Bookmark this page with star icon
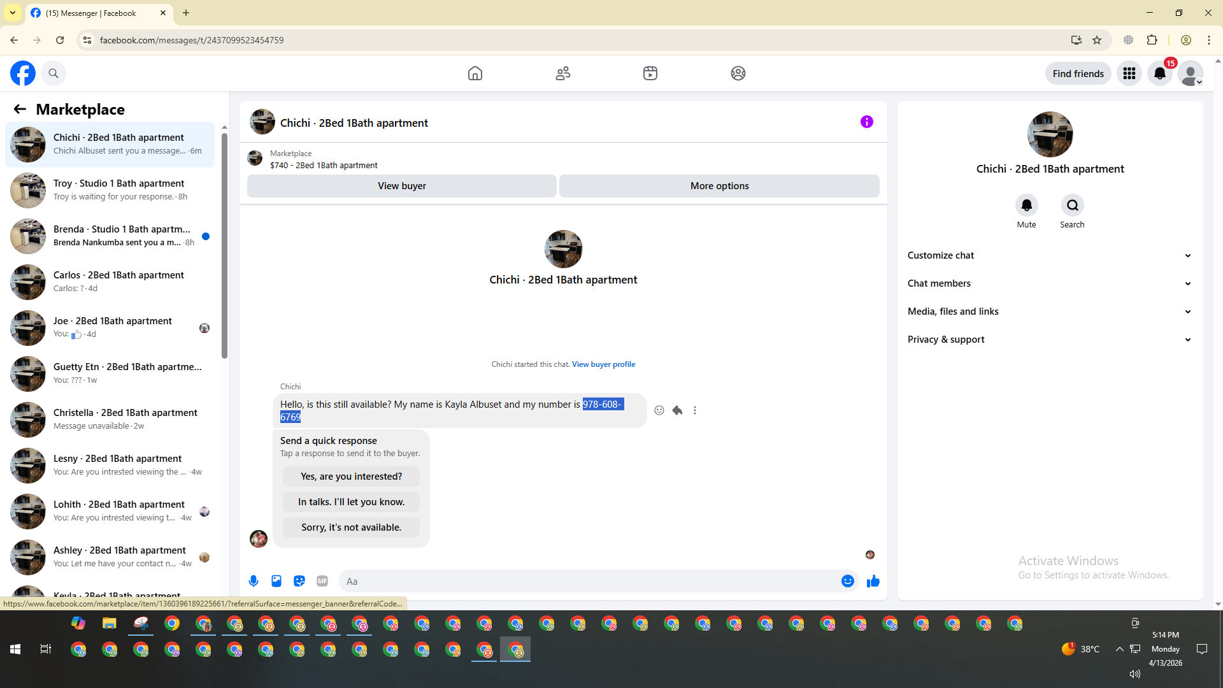Image resolution: width=1223 pixels, height=688 pixels. (1097, 40)
